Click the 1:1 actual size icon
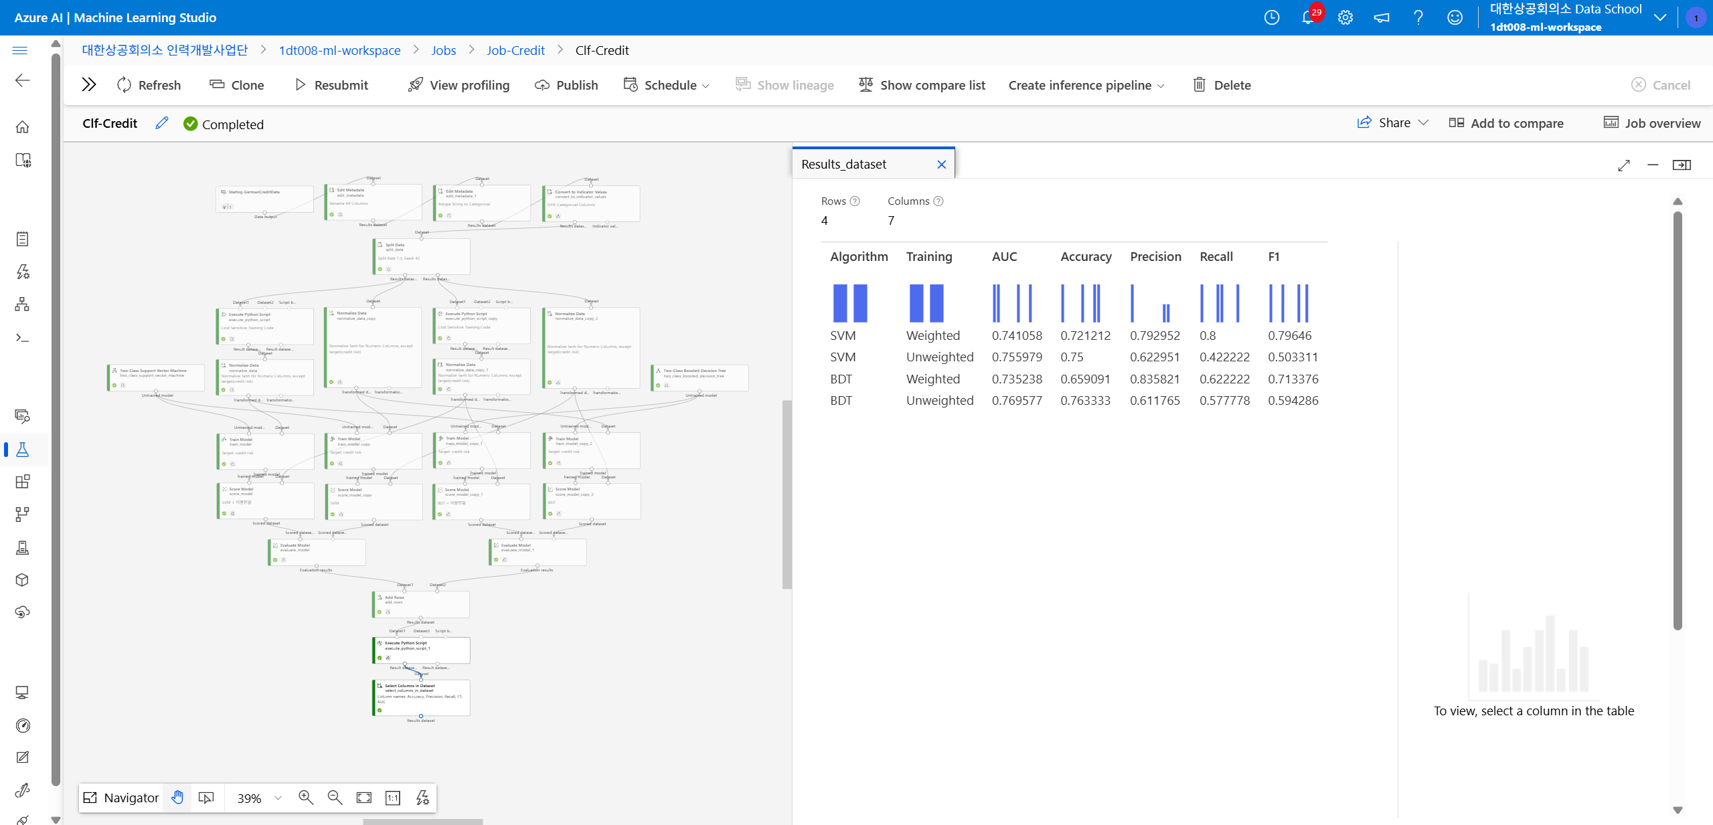 click(x=393, y=797)
